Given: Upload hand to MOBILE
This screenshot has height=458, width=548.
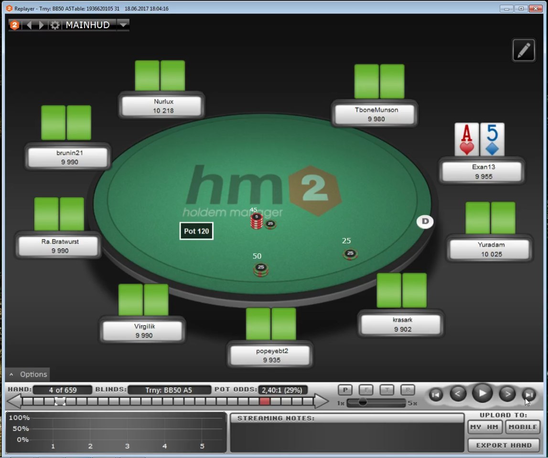Looking at the screenshot, I should click(x=523, y=427).
